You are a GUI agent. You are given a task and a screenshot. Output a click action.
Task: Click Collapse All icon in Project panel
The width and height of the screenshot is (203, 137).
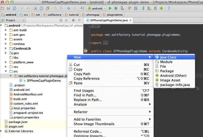pyautogui.click(x=66, y=20)
